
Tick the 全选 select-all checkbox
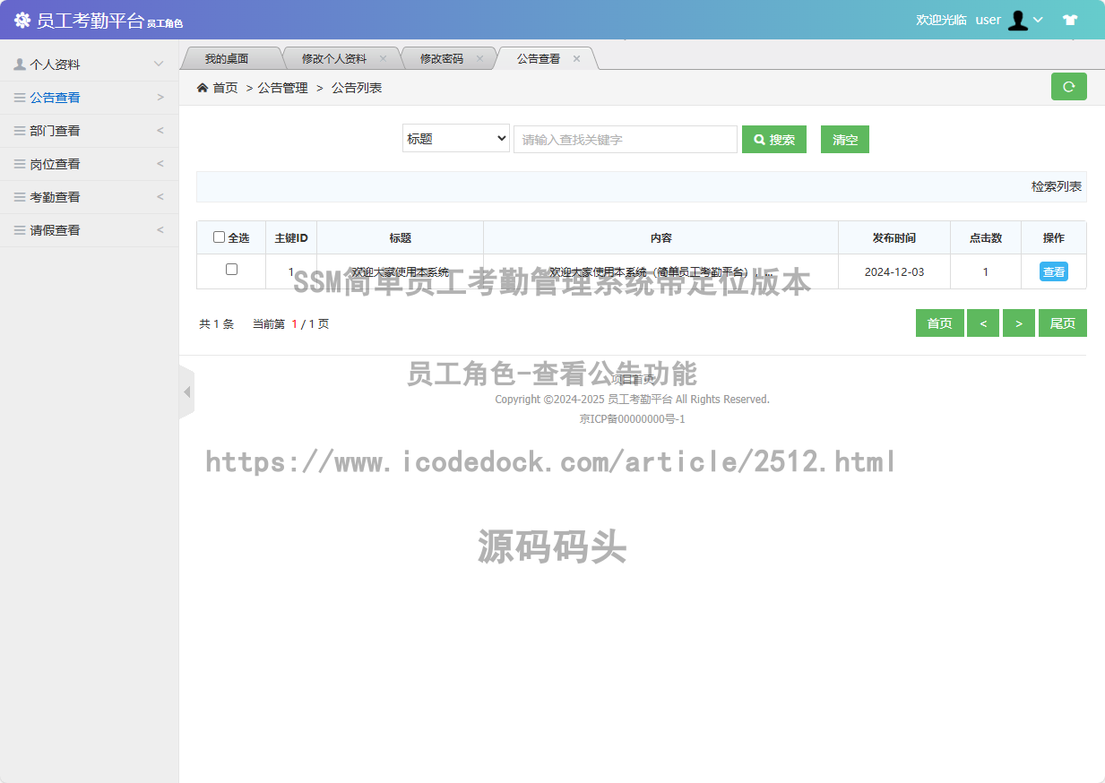click(219, 237)
